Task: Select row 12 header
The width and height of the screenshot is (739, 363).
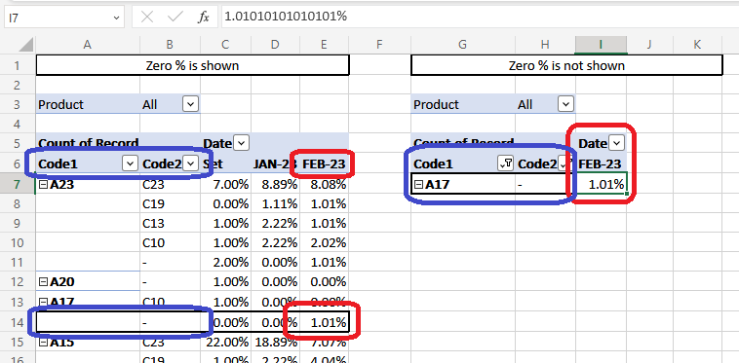Action: click(x=18, y=282)
